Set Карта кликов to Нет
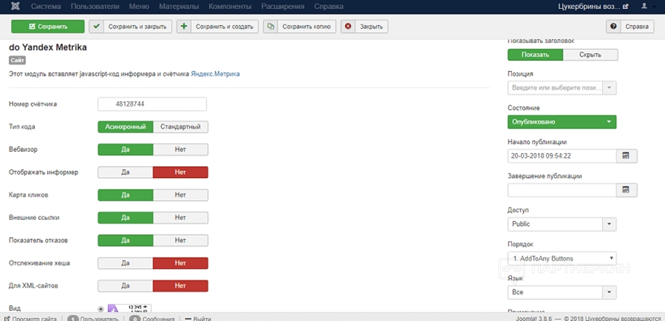This screenshot has width=665, height=321. tap(181, 195)
